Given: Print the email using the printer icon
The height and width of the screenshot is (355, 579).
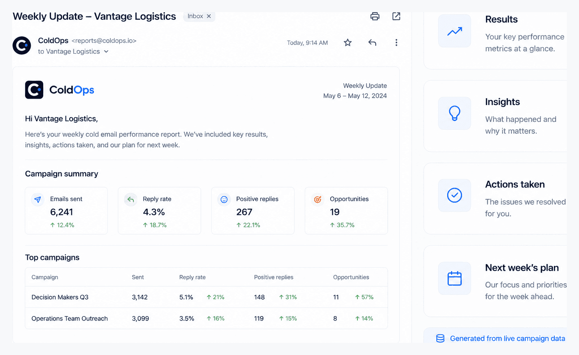Looking at the screenshot, I should (x=375, y=16).
